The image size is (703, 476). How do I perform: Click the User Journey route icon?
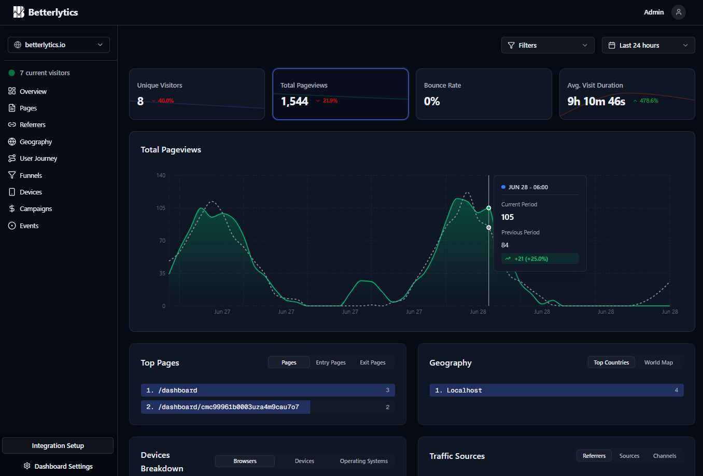pyautogui.click(x=12, y=158)
